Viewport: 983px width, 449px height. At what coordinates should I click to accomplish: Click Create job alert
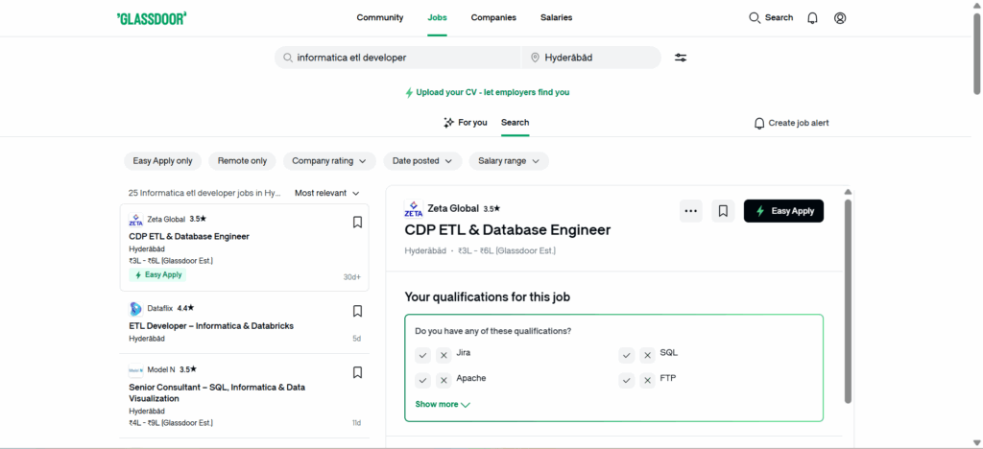[x=791, y=124]
